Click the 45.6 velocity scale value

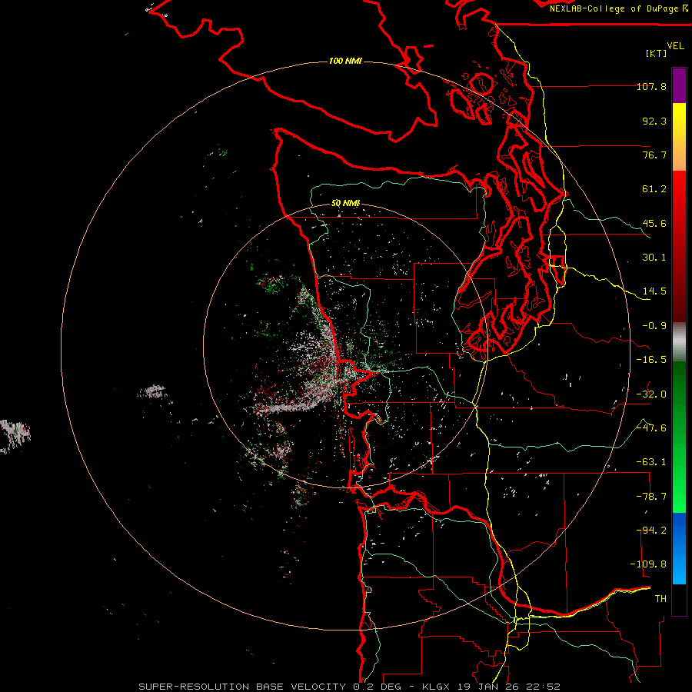point(654,223)
